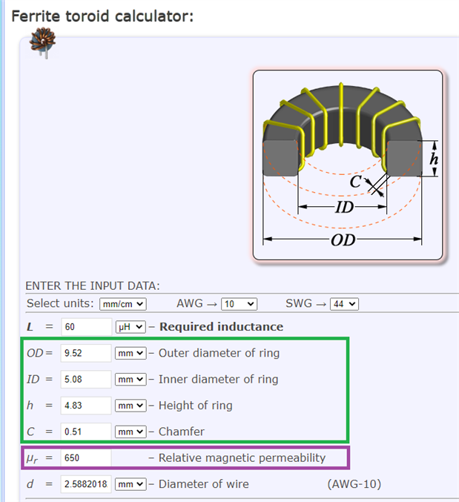Click the 'Relative magnetic permeability' label
Viewport: 459px width, 502px height.
click(x=242, y=458)
